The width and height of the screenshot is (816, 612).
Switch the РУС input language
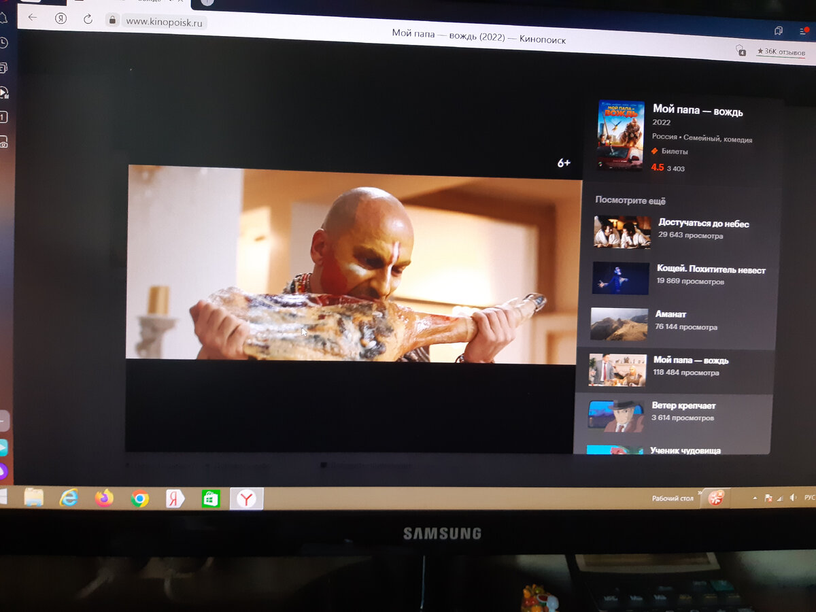809,498
